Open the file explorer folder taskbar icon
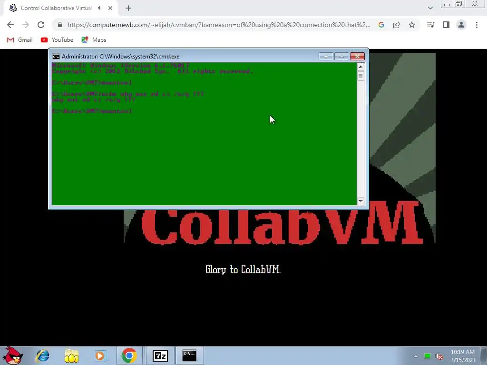 click(71, 355)
